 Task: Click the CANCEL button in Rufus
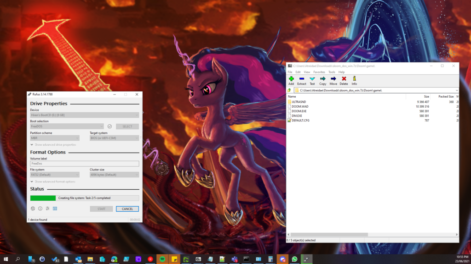coord(127,209)
